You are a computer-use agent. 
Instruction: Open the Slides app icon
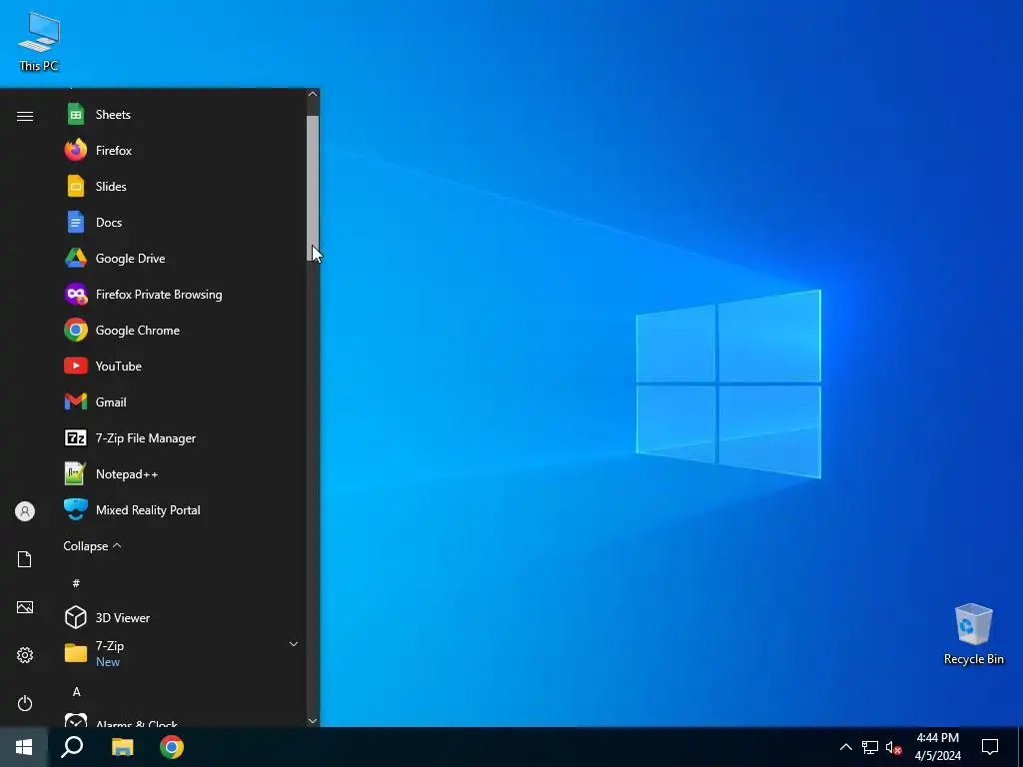pos(76,187)
